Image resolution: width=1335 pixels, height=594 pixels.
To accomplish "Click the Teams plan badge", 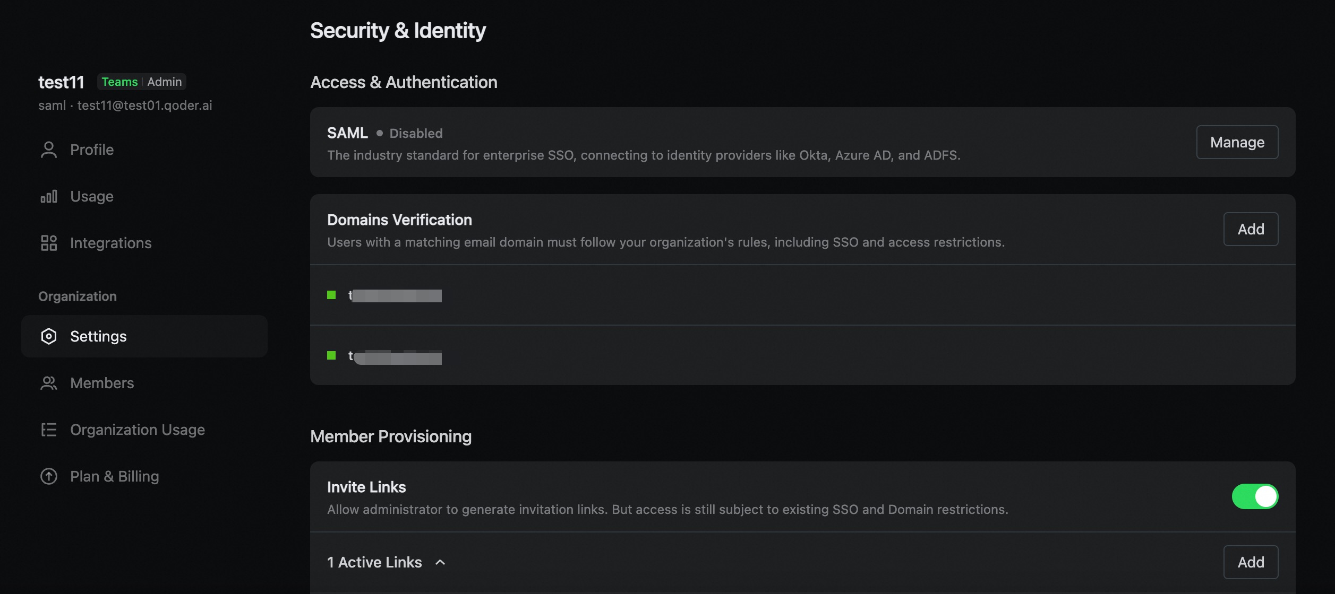I will tap(119, 82).
